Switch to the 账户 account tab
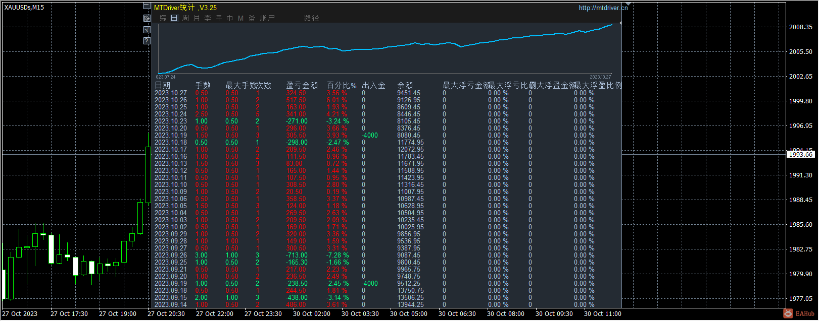The image size is (819, 321). pyautogui.click(x=267, y=18)
